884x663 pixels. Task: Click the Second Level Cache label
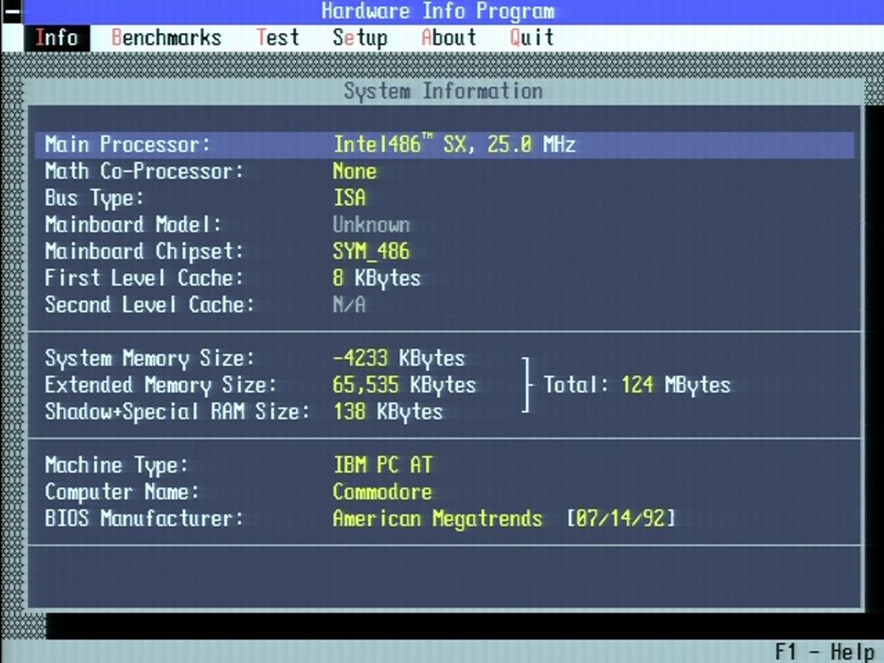pyautogui.click(x=149, y=305)
